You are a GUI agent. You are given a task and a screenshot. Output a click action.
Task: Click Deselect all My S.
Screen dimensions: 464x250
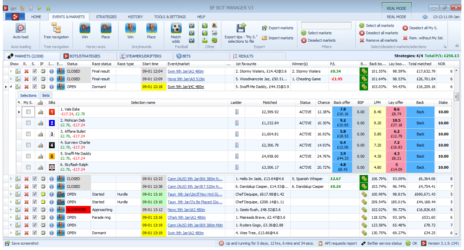[x=420, y=28]
